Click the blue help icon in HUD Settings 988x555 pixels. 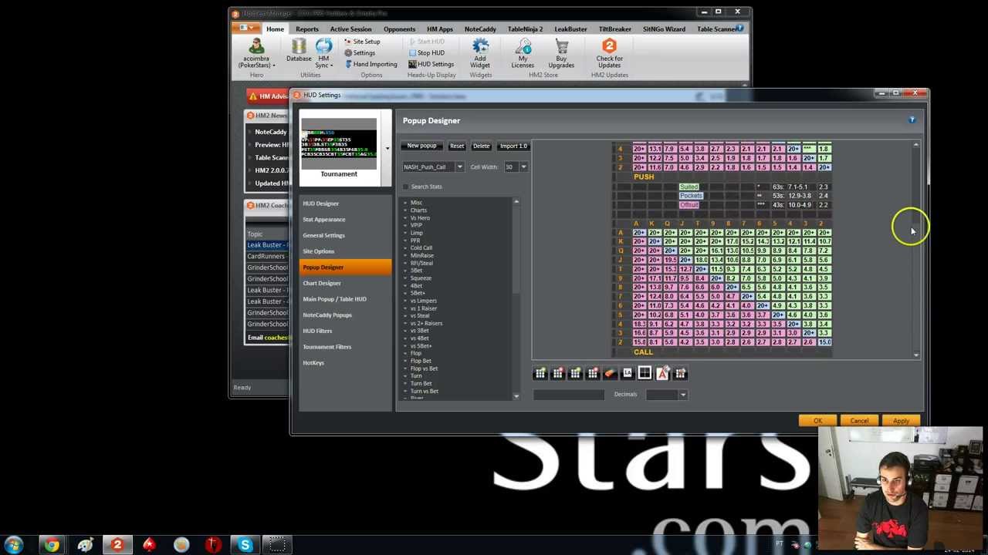[912, 119]
